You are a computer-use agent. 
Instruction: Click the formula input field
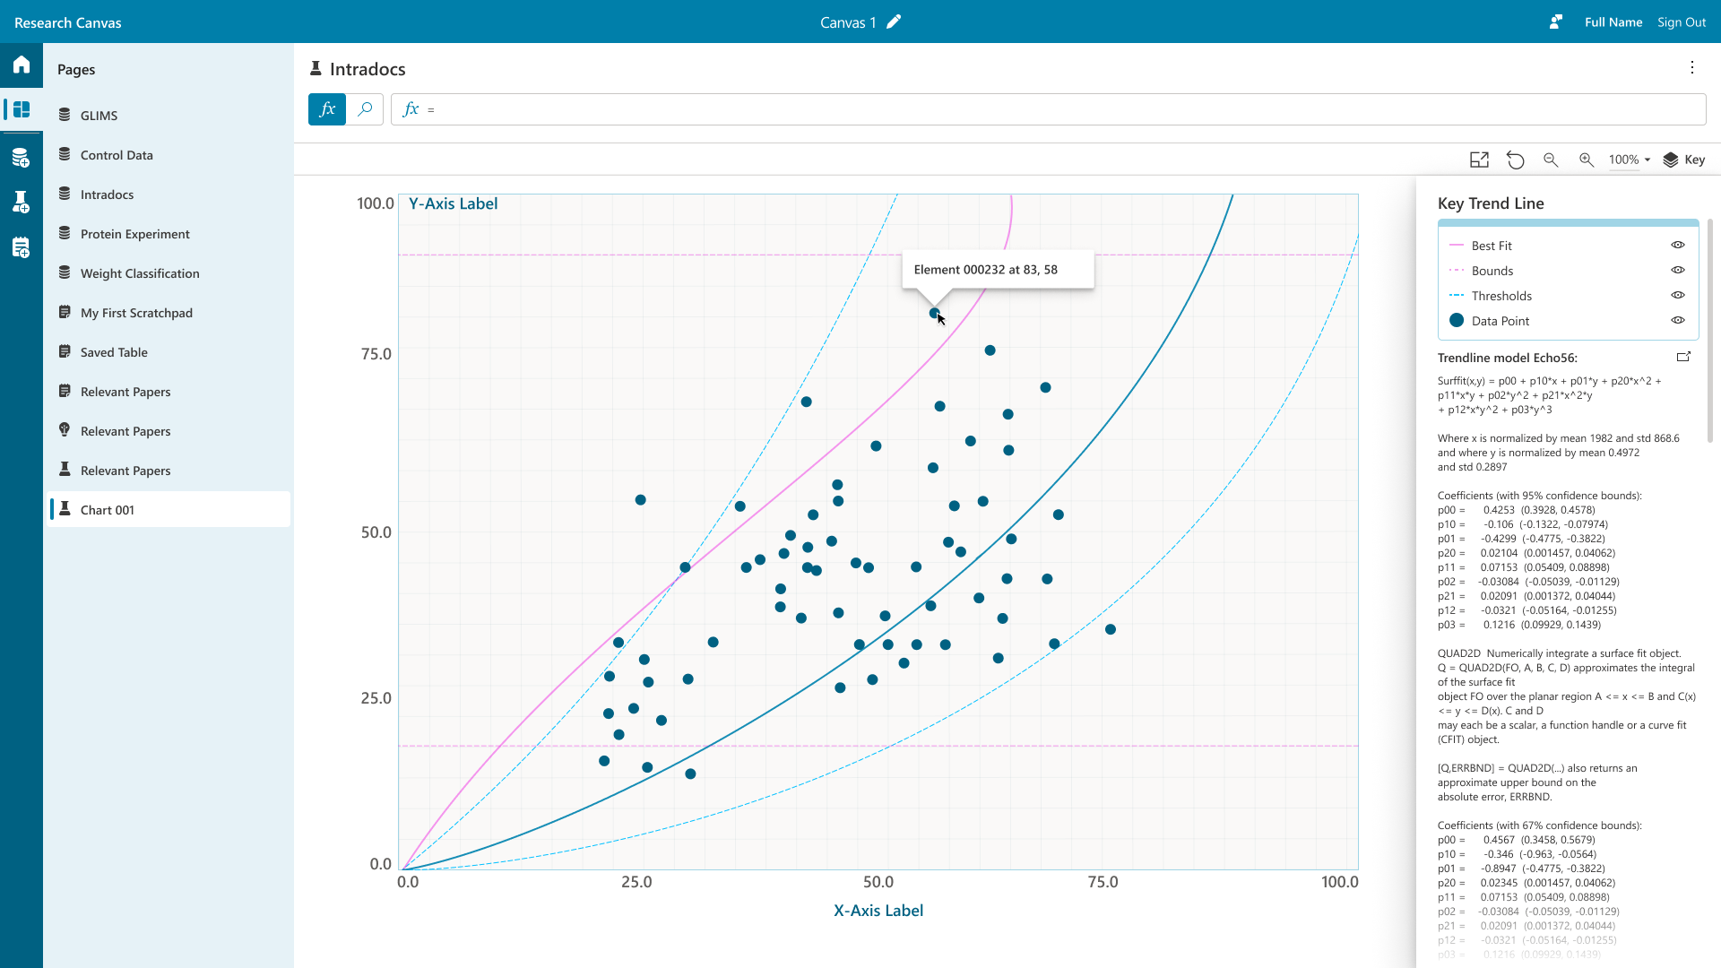point(1058,109)
